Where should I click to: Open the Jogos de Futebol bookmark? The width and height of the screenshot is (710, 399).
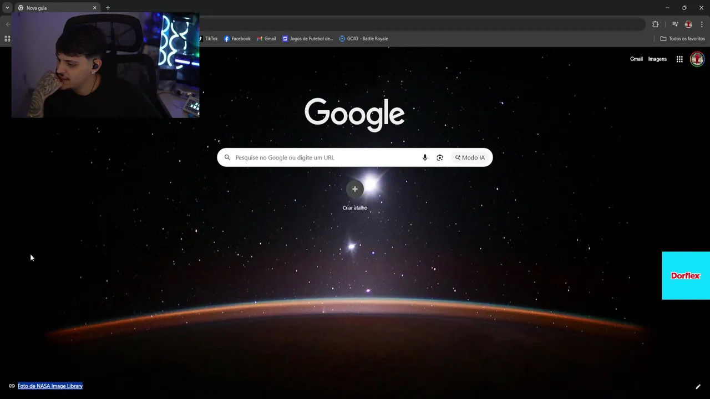[308, 39]
